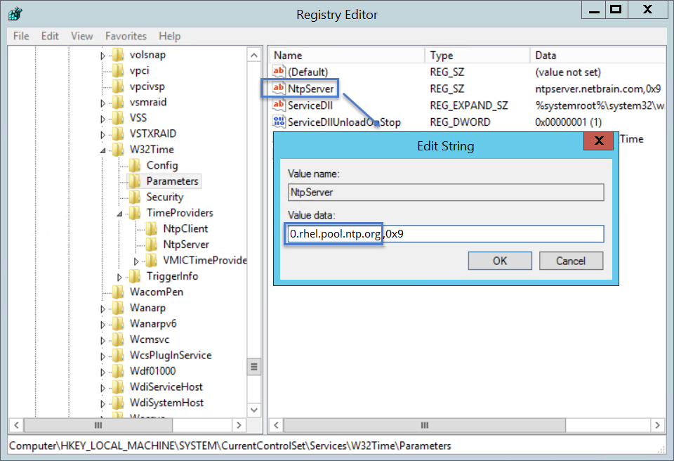Image resolution: width=674 pixels, height=461 pixels.
Task: Open the Registry Editor title bar icon
Action: [15, 14]
